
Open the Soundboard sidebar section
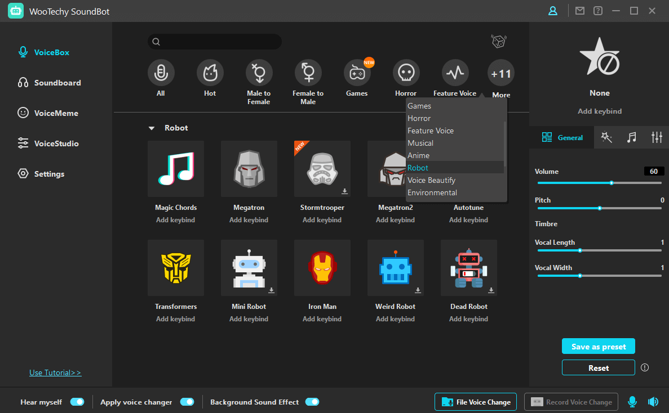[x=49, y=83]
